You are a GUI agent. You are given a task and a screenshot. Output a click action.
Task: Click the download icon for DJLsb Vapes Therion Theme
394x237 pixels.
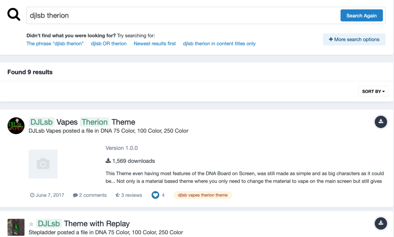tap(381, 122)
